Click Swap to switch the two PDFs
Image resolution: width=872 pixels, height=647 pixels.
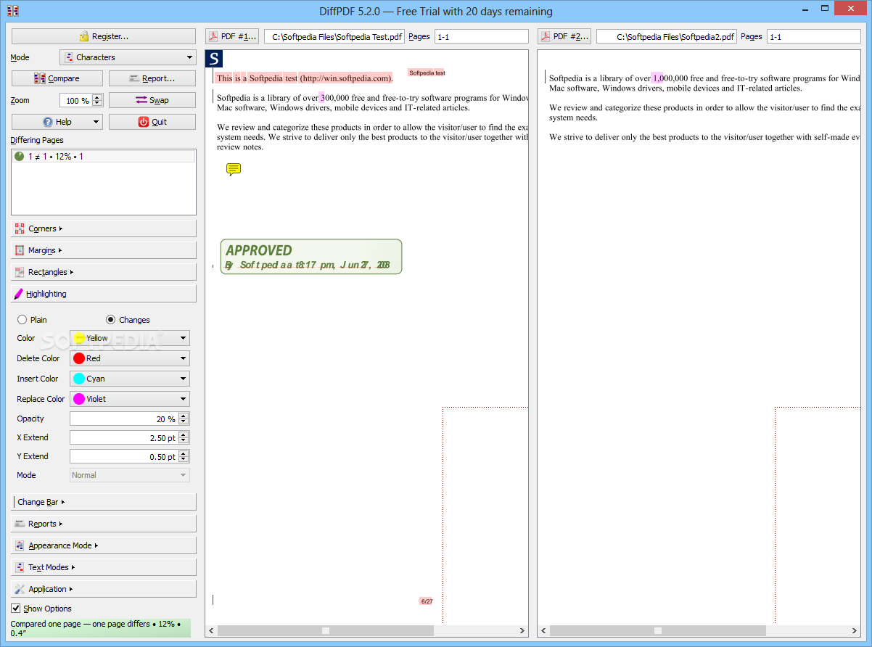152,100
